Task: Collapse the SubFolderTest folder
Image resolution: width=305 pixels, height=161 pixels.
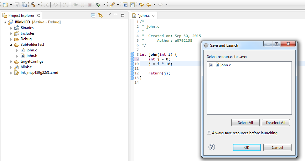Action: (11, 45)
